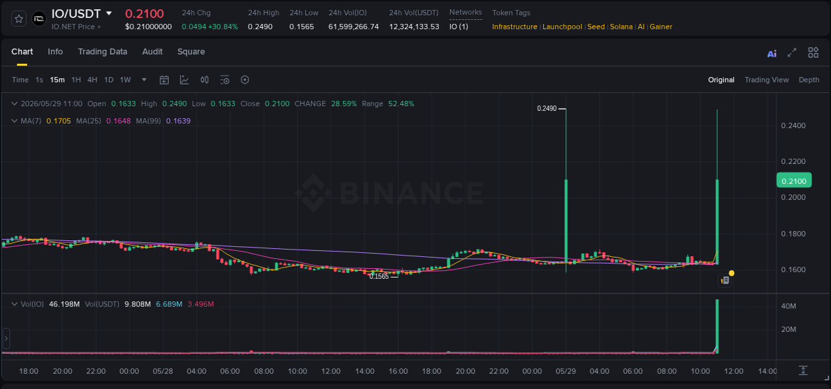Select the 4H interval
831x389 pixels.
[92, 80]
